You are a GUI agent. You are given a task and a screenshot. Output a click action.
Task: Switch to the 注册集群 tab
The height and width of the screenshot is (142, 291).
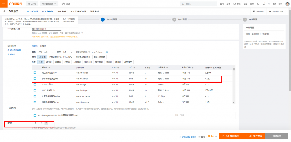coord(94,11)
